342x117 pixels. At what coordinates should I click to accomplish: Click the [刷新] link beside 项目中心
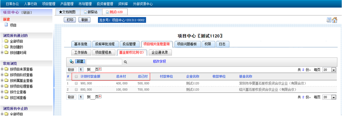[27, 13]
